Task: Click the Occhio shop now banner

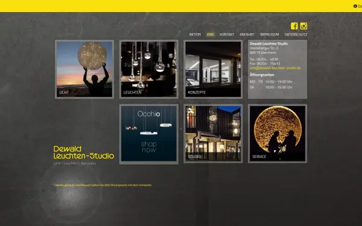Action: (148, 134)
